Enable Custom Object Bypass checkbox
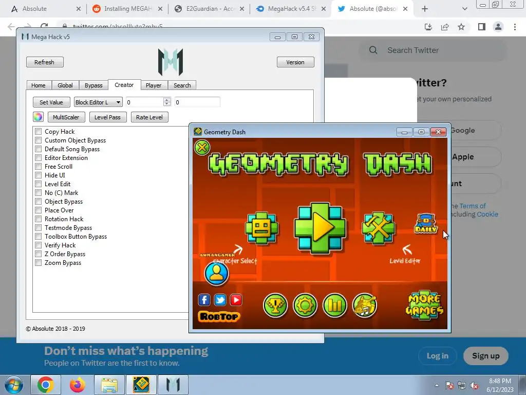 (x=38, y=140)
